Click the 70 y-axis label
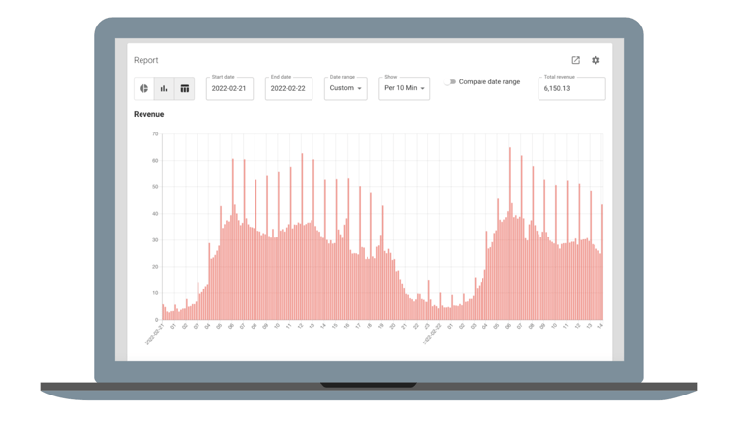737x421 pixels. coord(155,134)
